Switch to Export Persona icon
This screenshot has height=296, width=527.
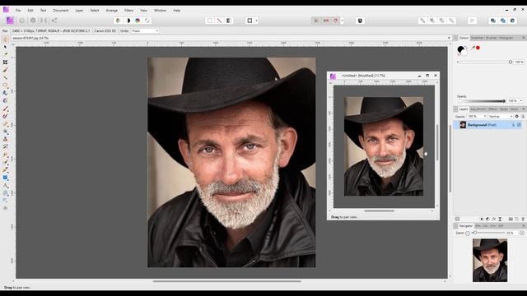pyautogui.click(x=54, y=21)
